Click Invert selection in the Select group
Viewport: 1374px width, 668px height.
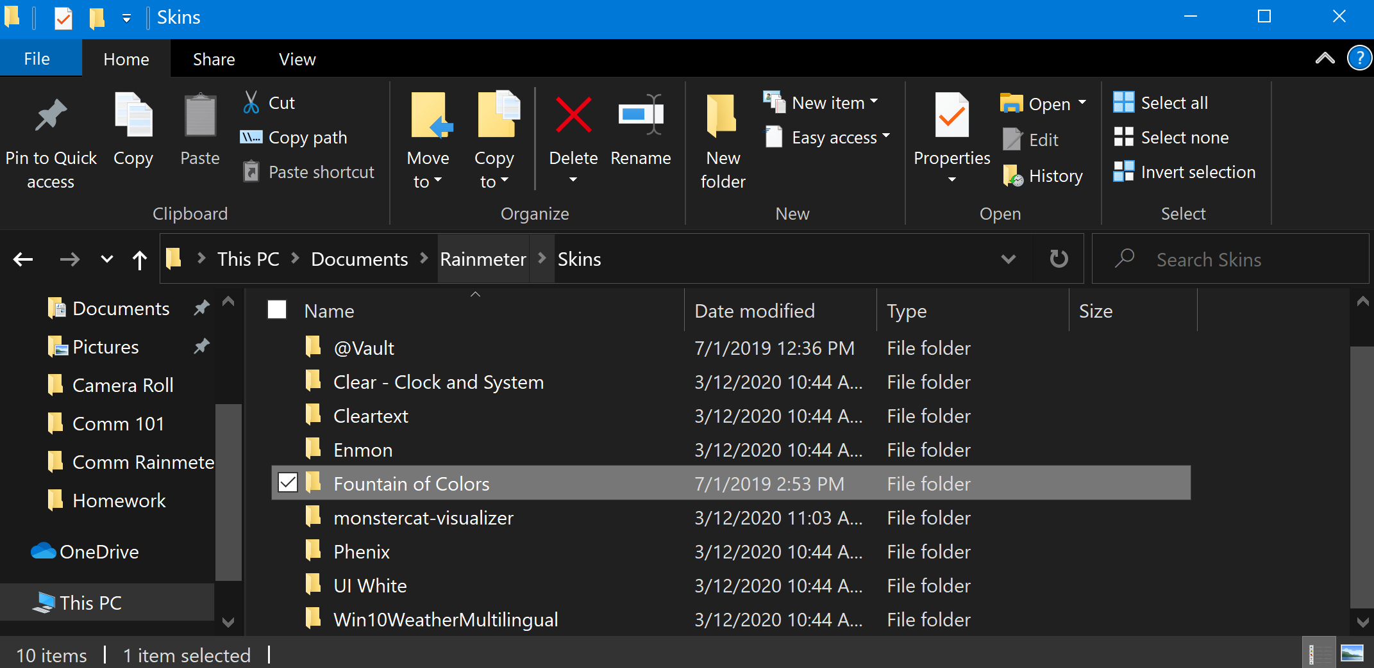[x=1185, y=172]
